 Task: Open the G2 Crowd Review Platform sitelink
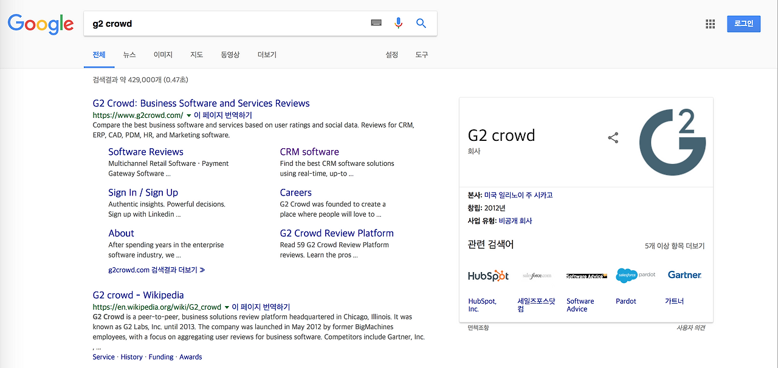(x=337, y=233)
